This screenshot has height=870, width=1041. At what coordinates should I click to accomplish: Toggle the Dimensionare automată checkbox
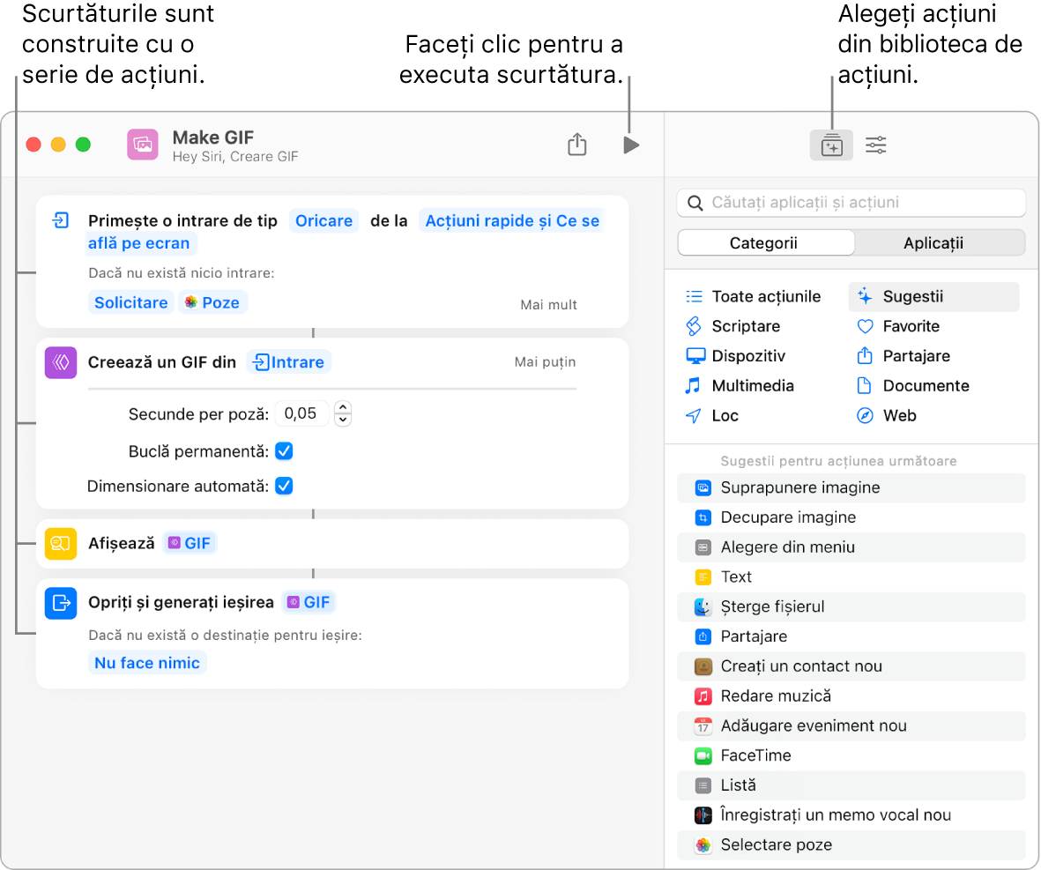click(284, 486)
